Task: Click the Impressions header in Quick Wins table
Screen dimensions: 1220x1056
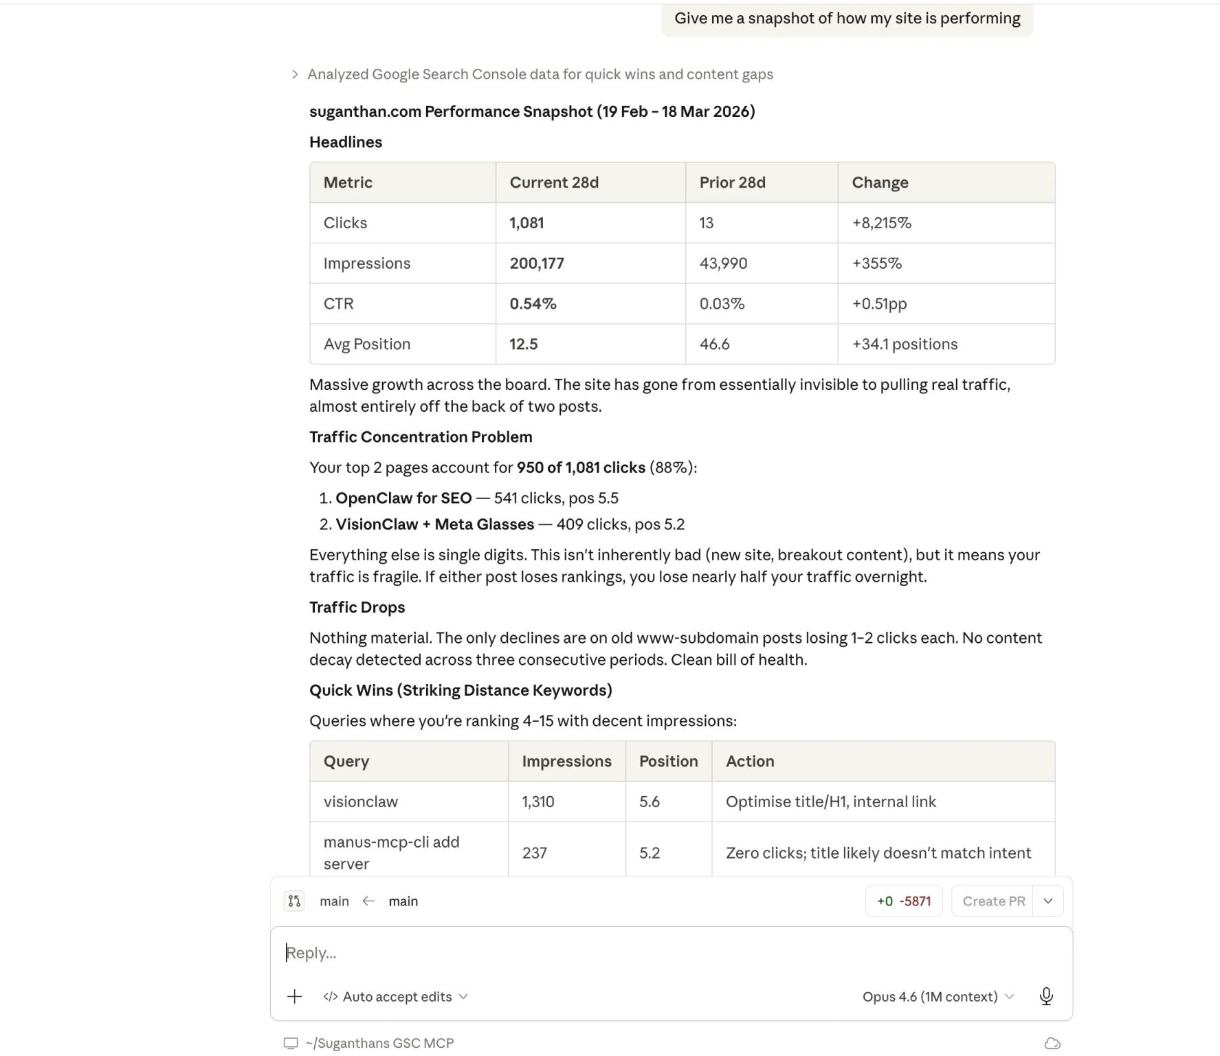Action: (566, 761)
